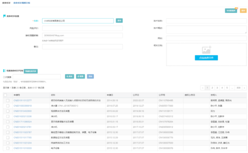Open patent link CN201511017765
The width and height of the screenshot is (248, 153).
pyautogui.click(x=23, y=138)
